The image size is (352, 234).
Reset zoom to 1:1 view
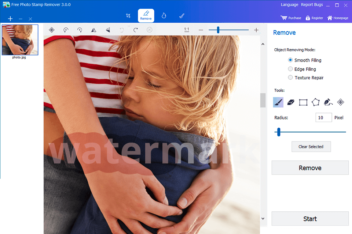[x=186, y=30]
